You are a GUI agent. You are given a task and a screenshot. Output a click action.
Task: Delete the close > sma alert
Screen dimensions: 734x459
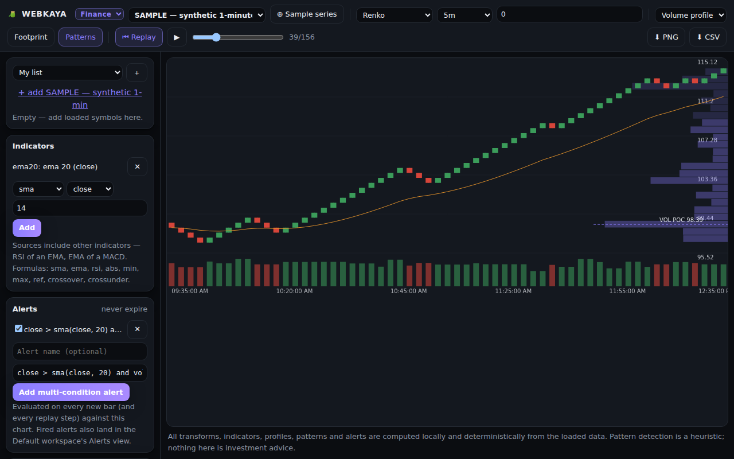pos(137,330)
